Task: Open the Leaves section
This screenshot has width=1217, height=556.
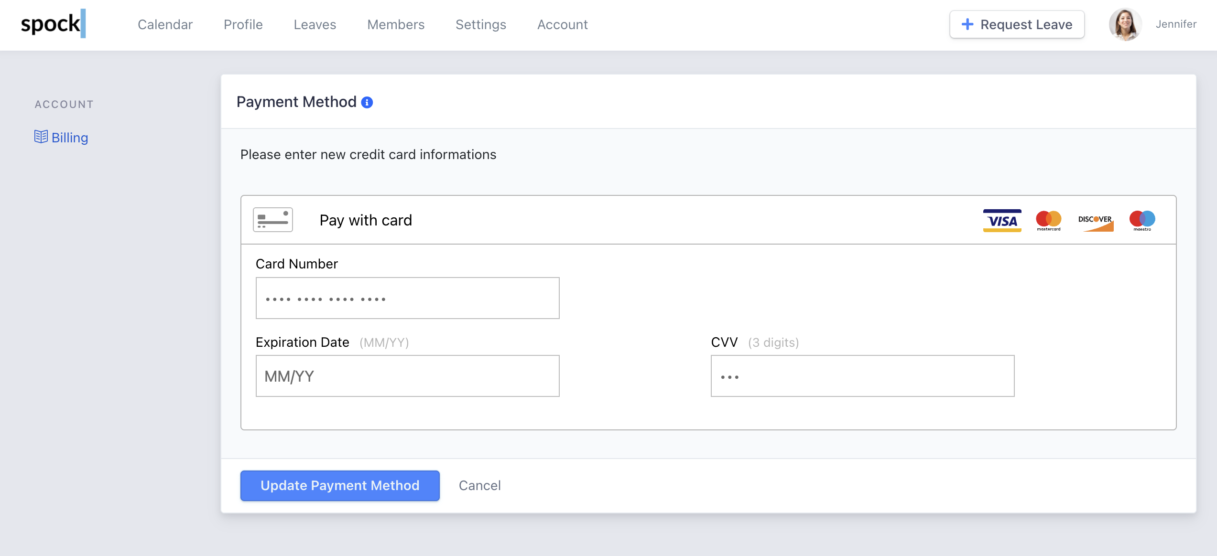Action: tap(315, 24)
